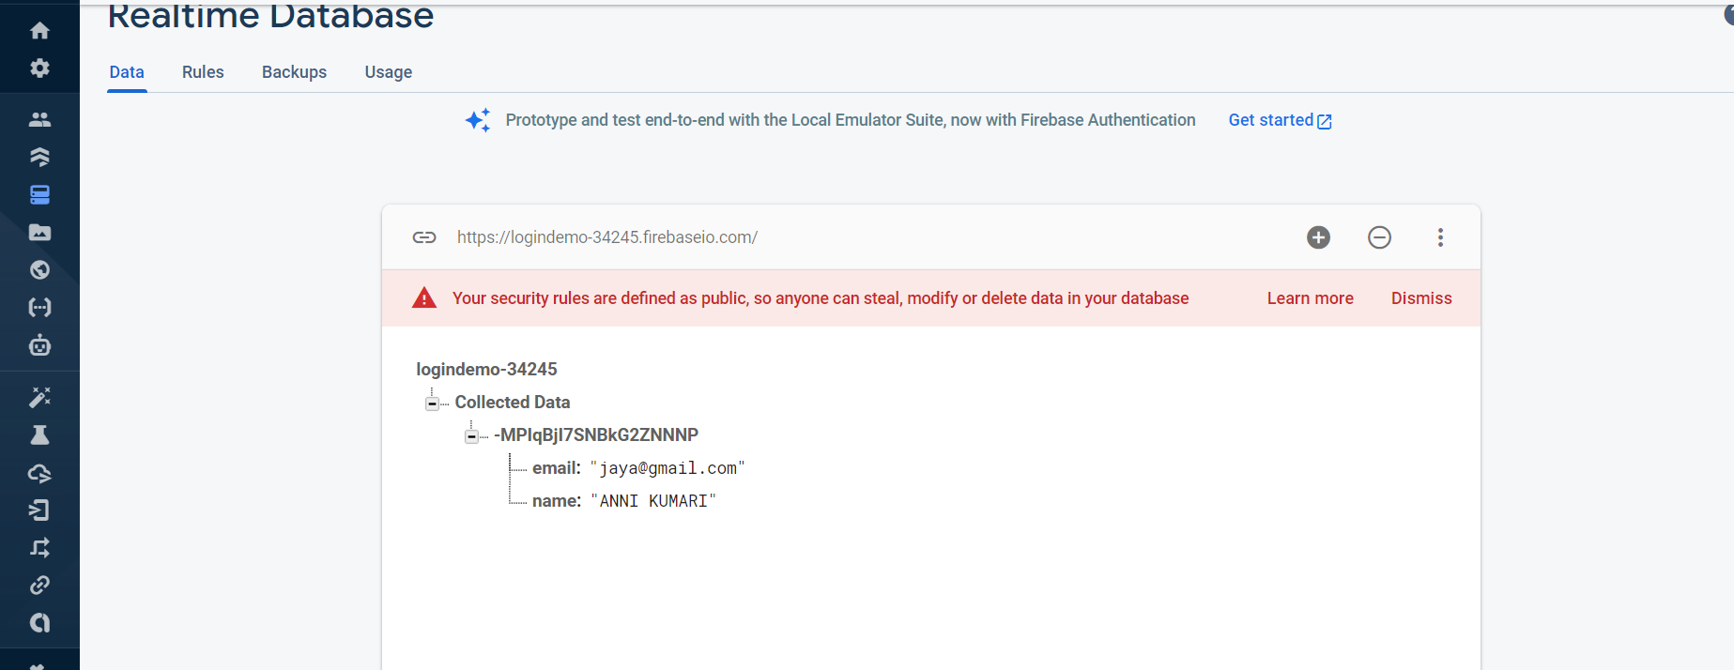
Task: Open Firestore Database sidebar icon
Action: click(x=39, y=157)
